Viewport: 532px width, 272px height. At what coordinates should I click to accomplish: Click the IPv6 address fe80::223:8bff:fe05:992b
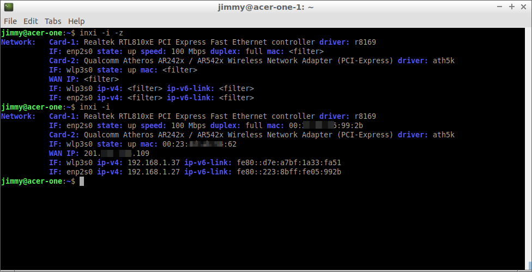[x=289, y=172]
